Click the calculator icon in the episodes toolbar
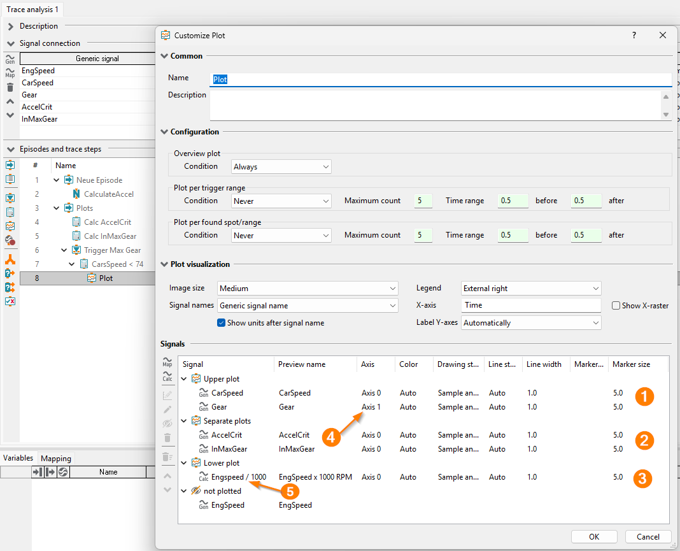 point(10,212)
